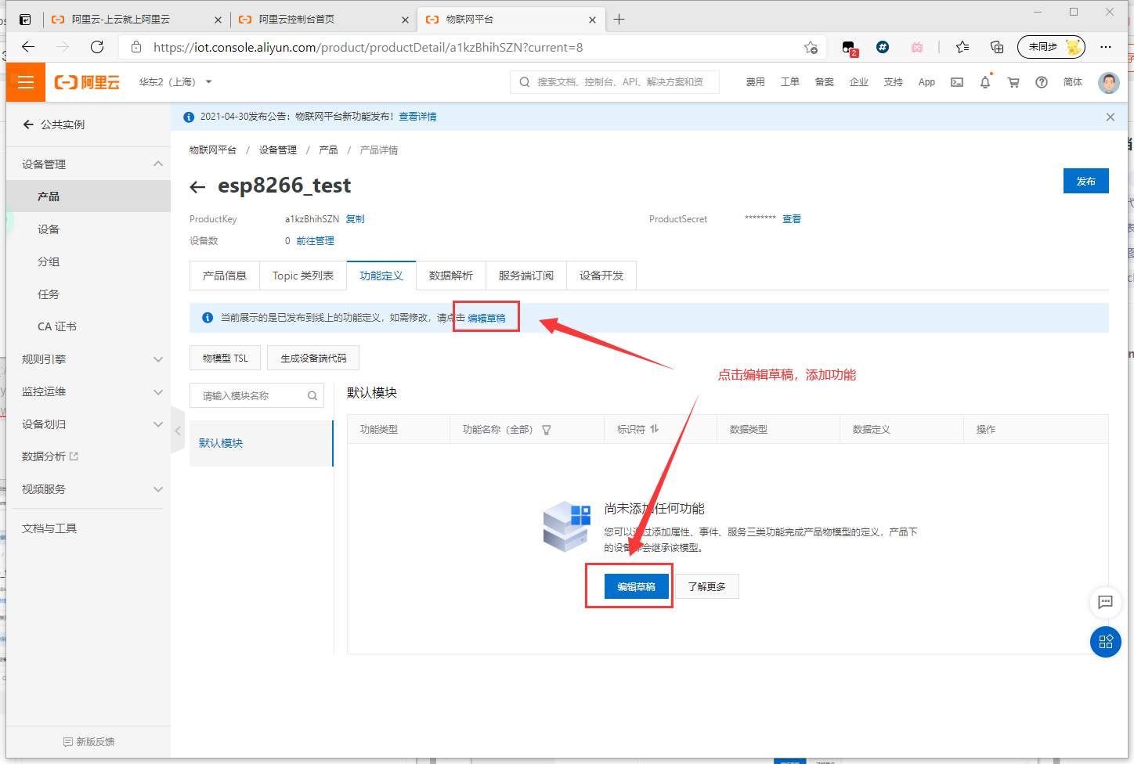
Task: Collapse the left sidebar panel
Action: pyautogui.click(x=178, y=431)
